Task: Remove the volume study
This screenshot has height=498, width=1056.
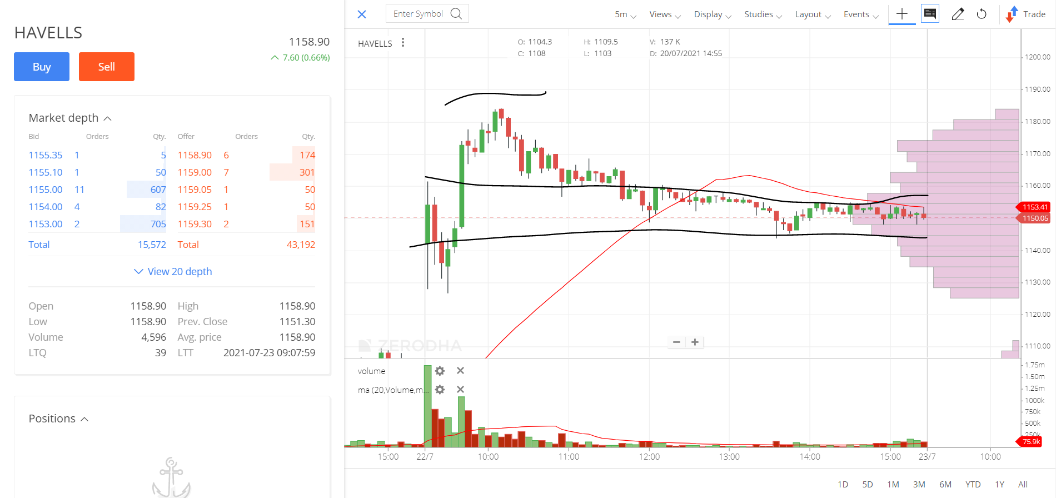Action: (x=460, y=371)
